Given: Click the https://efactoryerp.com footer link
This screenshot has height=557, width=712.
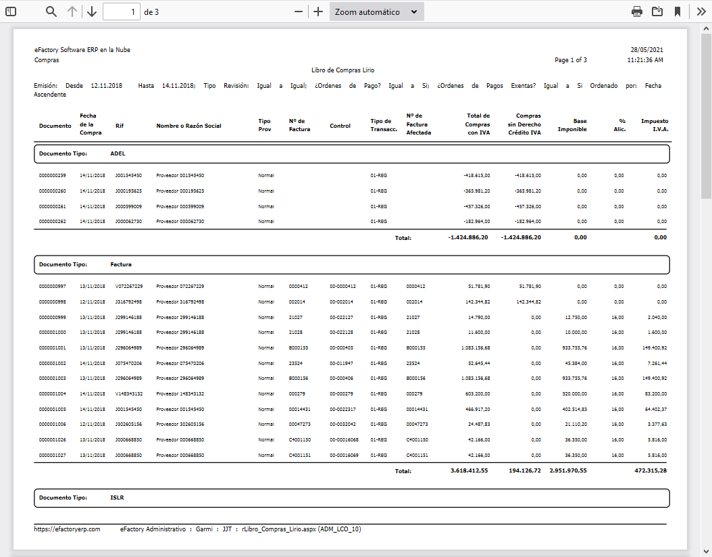Looking at the screenshot, I should tap(67, 529).
